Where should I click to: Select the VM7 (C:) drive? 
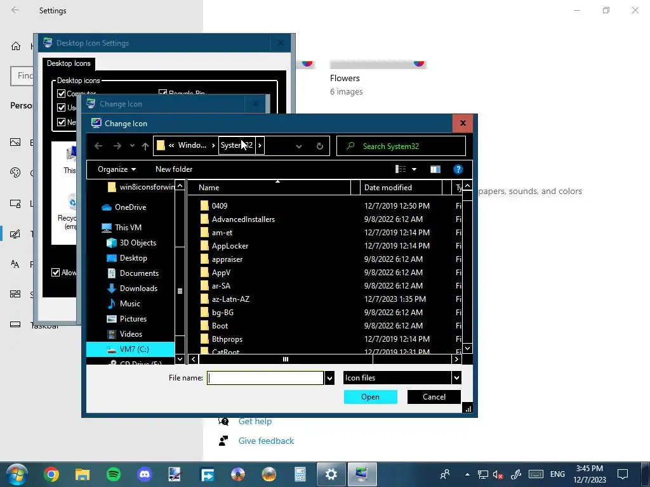point(130,349)
